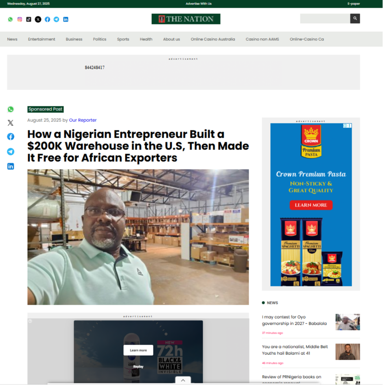Share article via Telegram sidebar icon
The image size is (383, 385).
pyautogui.click(x=11, y=152)
